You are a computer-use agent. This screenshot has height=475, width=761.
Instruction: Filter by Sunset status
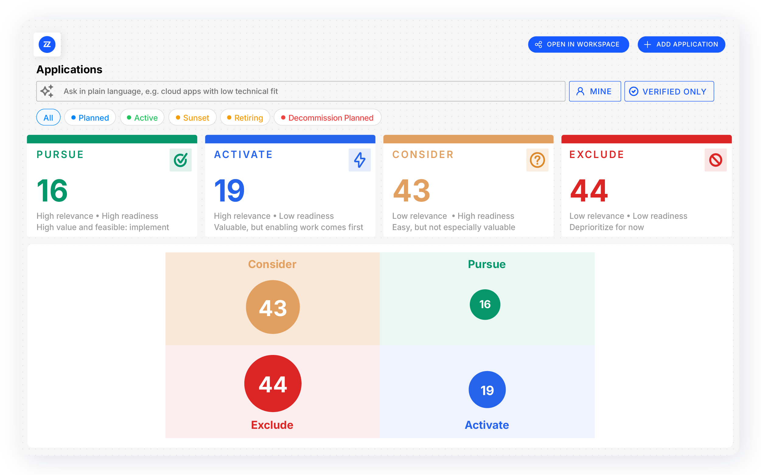pos(192,118)
